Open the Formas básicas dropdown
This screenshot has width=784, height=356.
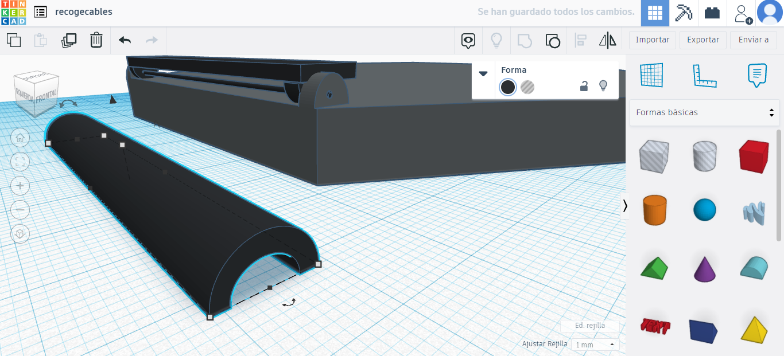point(705,112)
